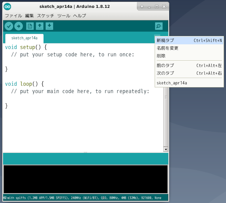Screen dimensions: 226x203
Task: Click the Upload arrow icon
Action: pos(18,26)
